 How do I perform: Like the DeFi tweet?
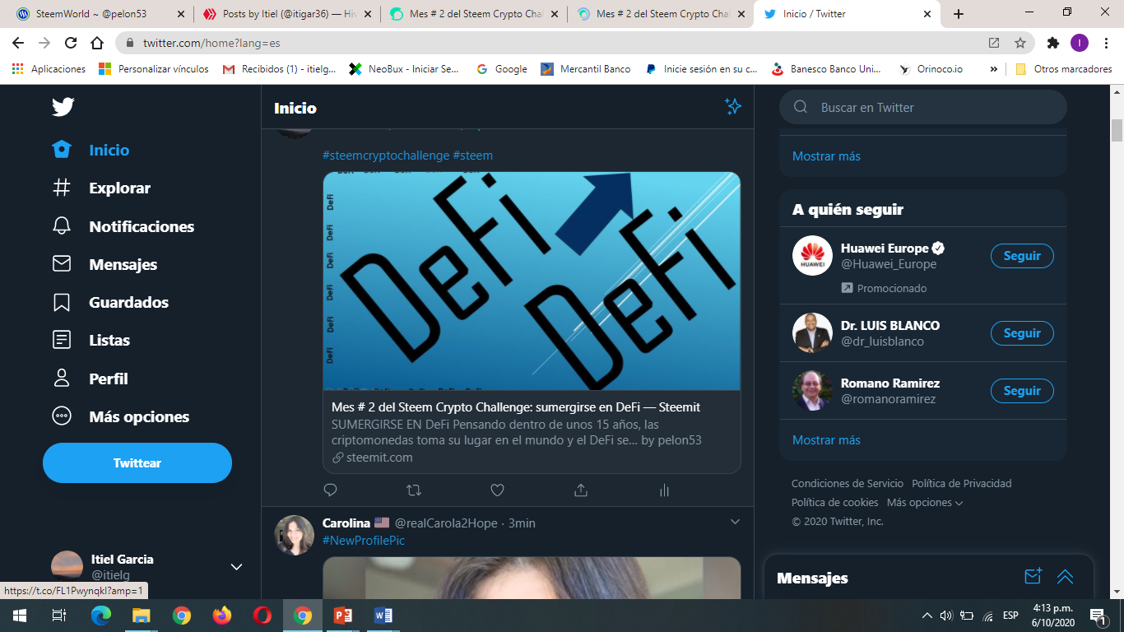[x=497, y=490]
